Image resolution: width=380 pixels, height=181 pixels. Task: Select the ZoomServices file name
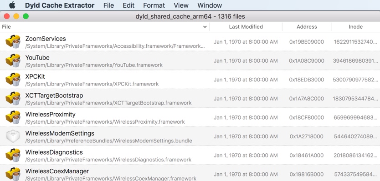[46, 39]
